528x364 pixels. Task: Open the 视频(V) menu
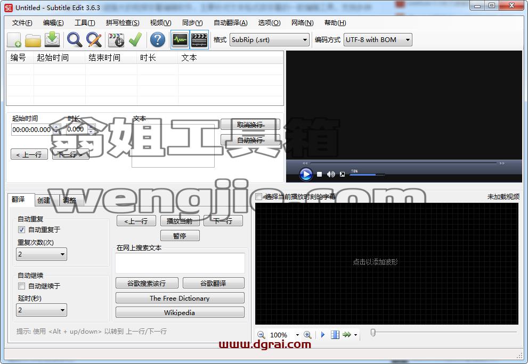coord(160,23)
